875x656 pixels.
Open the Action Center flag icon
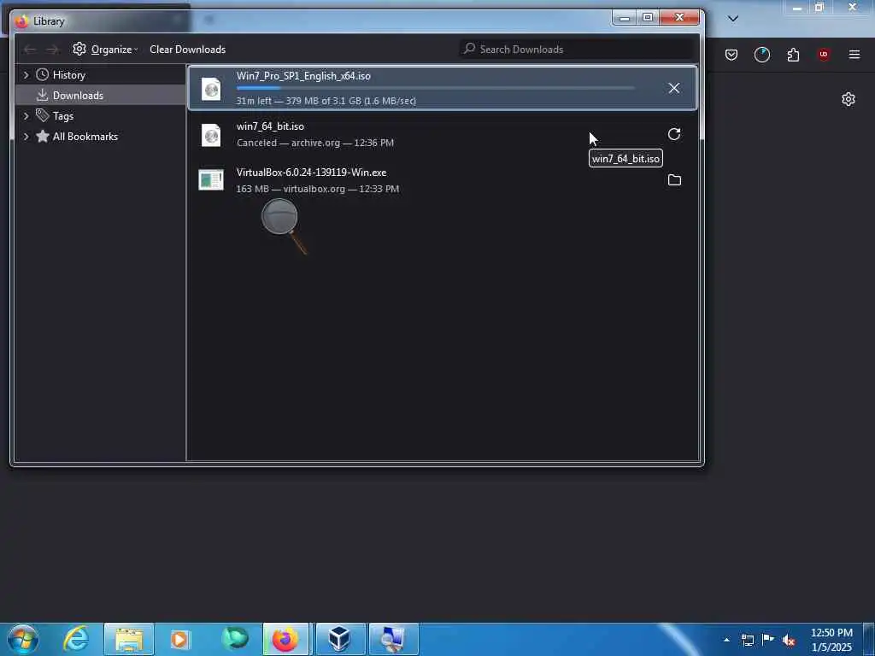click(x=768, y=640)
